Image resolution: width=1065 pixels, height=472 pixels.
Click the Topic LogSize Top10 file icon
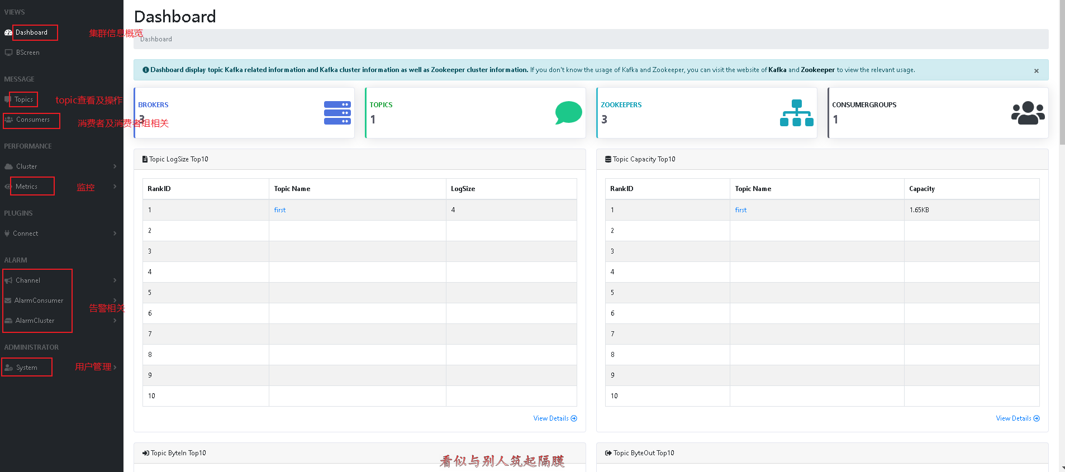coord(145,159)
